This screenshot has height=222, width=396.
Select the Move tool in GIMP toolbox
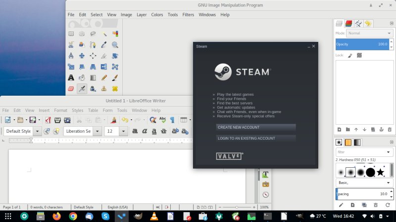coord(82,56)
